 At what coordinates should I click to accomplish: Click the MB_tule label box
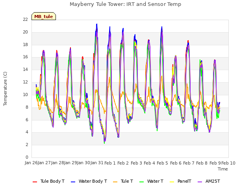tap(44, 16)
